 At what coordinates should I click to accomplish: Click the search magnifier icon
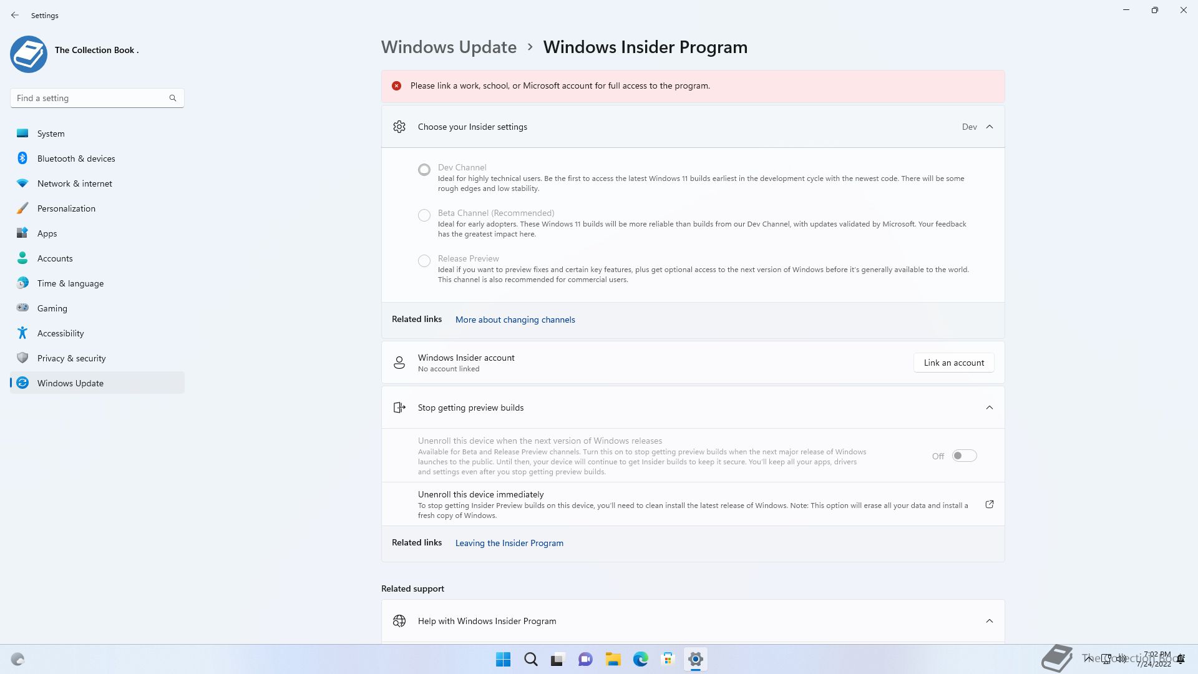click(173, 98)
